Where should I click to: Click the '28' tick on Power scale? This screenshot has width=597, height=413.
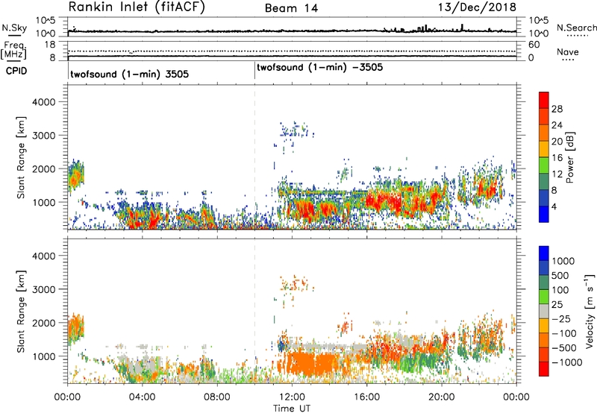[x=557, y=109]
